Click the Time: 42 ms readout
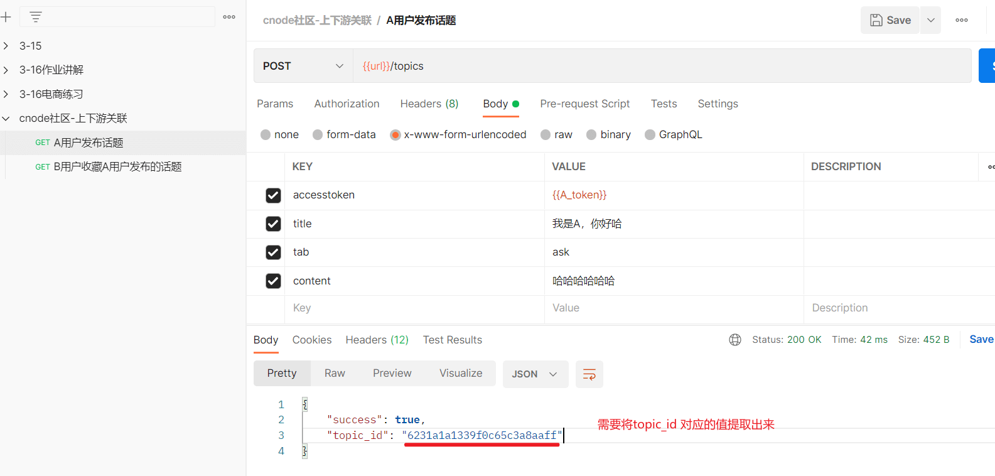The height and width of the screenshot is (476, 995). [859, 339]
